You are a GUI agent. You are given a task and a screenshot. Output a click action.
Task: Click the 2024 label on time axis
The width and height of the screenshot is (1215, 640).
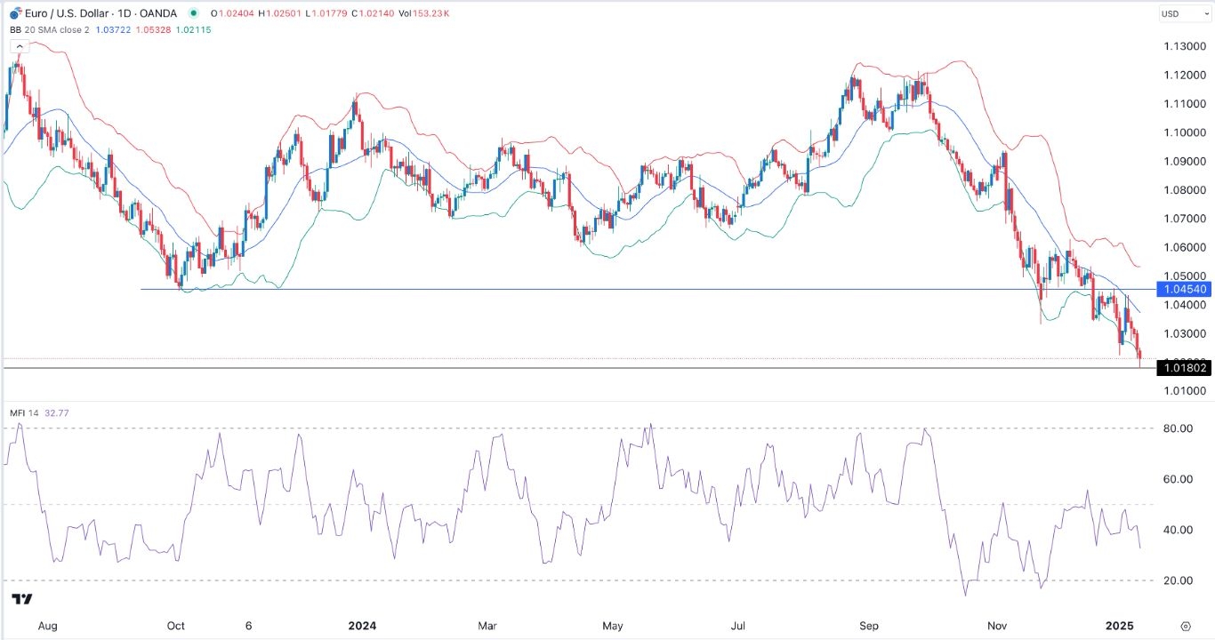(x=362, y=626)
